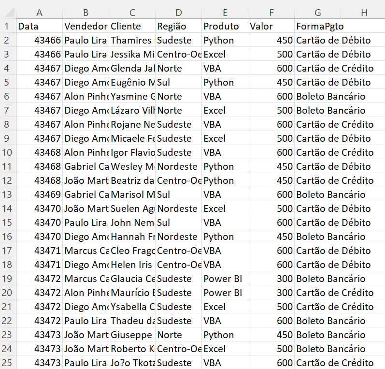The height and width of the screenshot is (369, 385).
Task: Select cell with client Beatriz da
Action: coord(132,180)
